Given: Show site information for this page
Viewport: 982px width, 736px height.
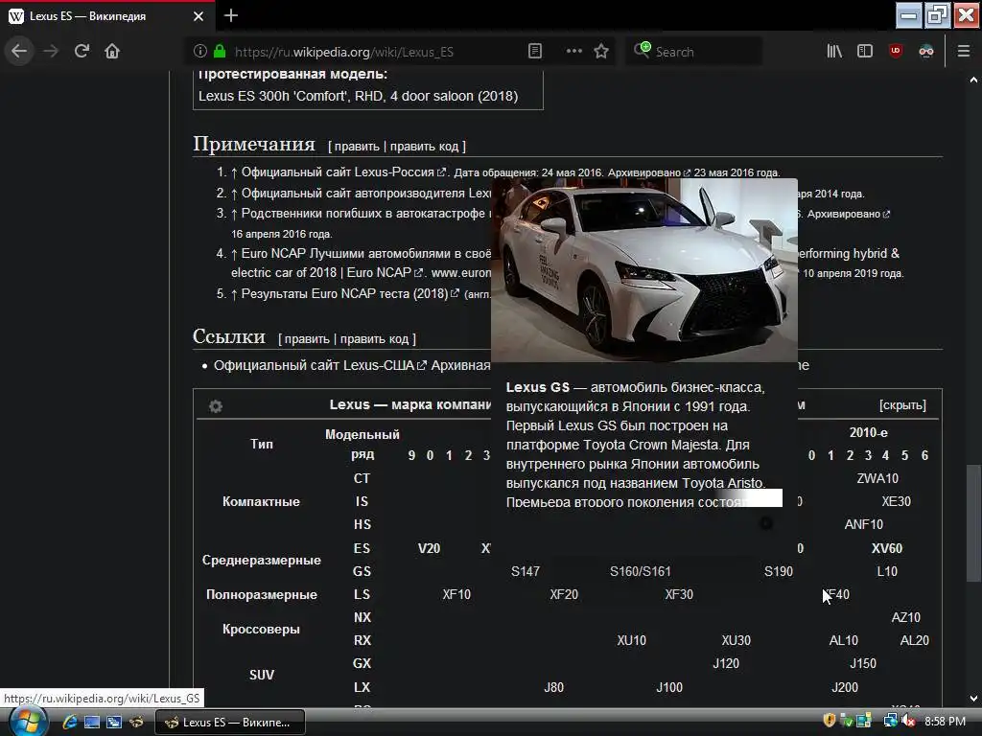Looking at the screenshot, I should 199,52.
